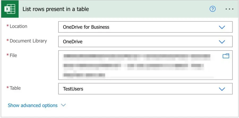Click the Document Library field label
This screenshot has width=239, height=118.
pyautogui.click(x=28, y=41)
